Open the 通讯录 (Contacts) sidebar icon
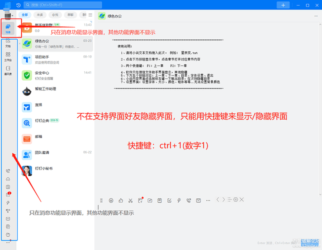 8,70
